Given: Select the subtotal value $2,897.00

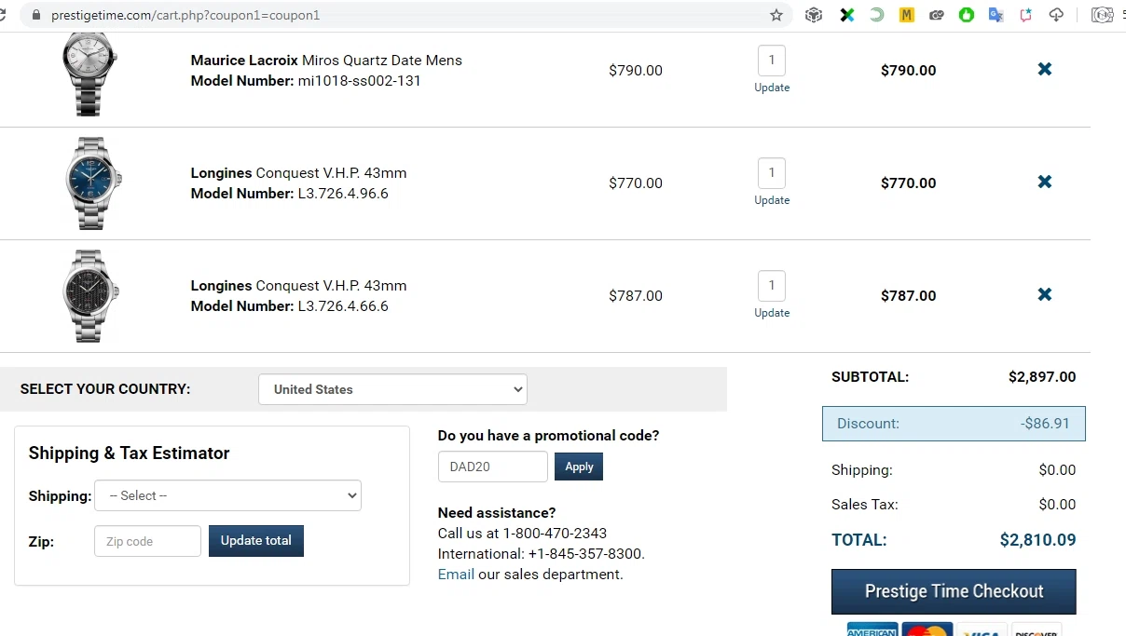Looking at the screenshot, I should coord(1042,377).
